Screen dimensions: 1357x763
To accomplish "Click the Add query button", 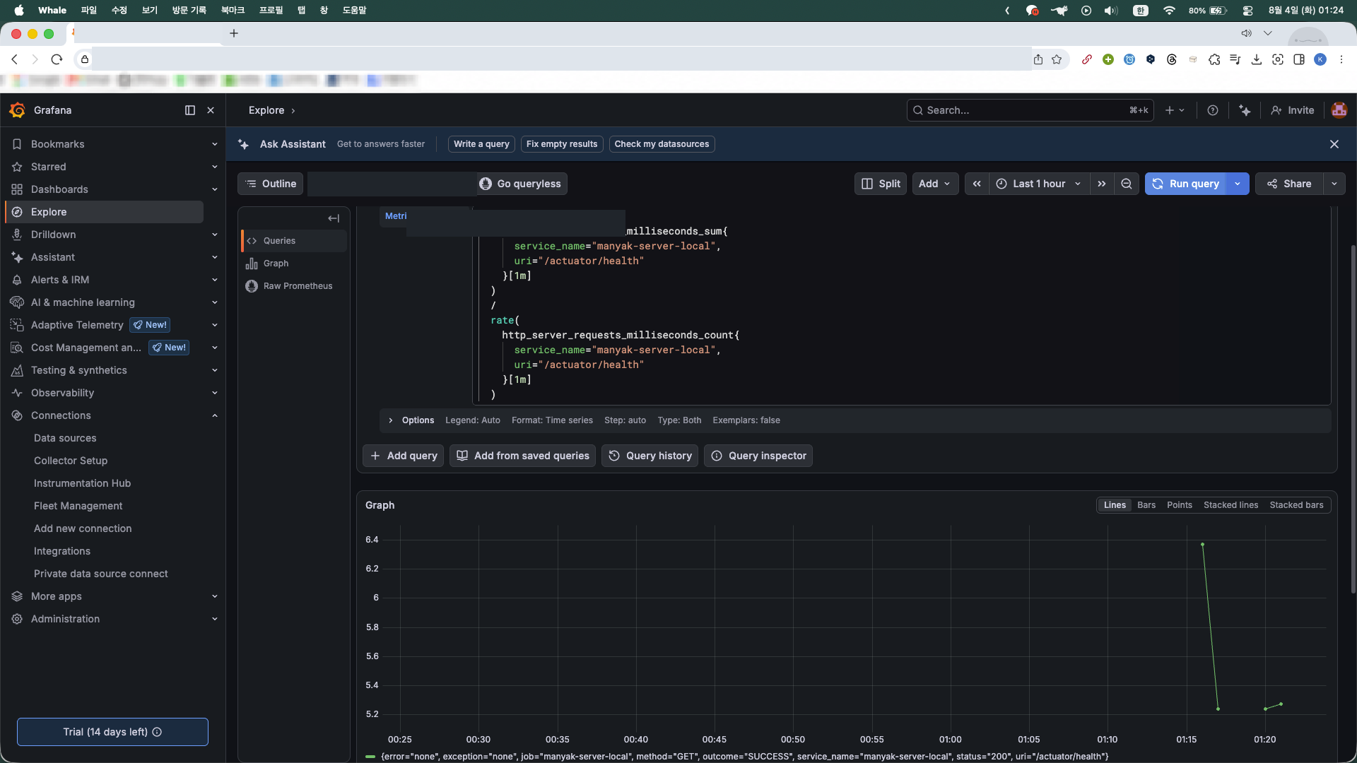I will click(404, 456).
